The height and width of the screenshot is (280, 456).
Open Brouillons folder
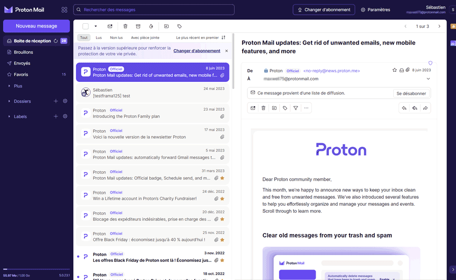36,52
